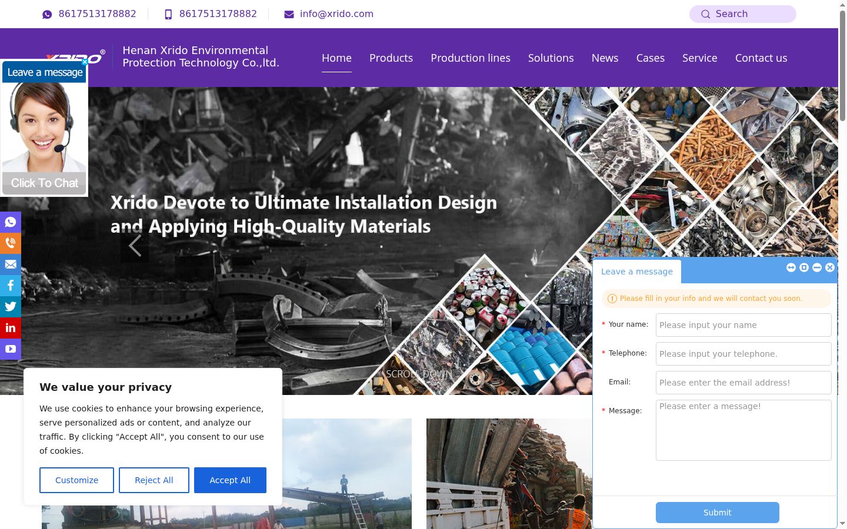Viewport: 847px width, 529px height.
Task: Focus the Your name input field
Action: coord(743,325)
